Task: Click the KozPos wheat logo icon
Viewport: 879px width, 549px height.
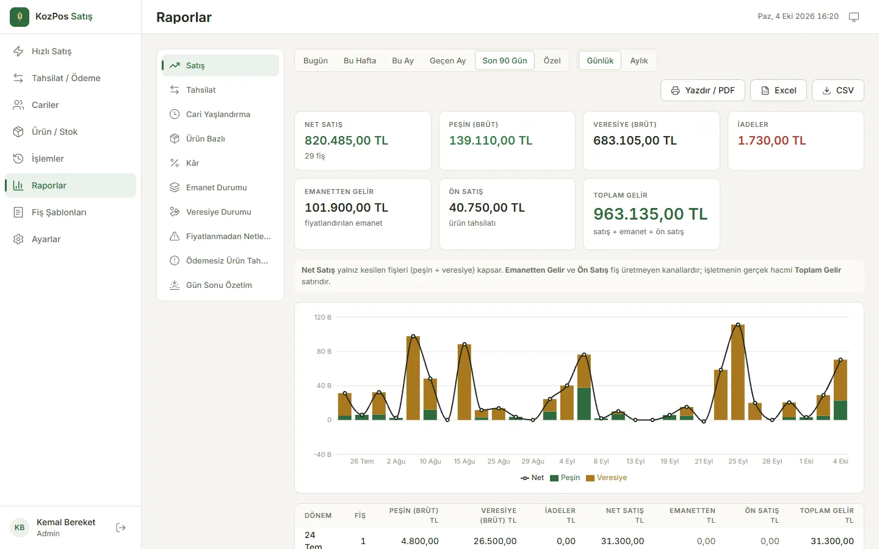Action: (x=20, y=17)
